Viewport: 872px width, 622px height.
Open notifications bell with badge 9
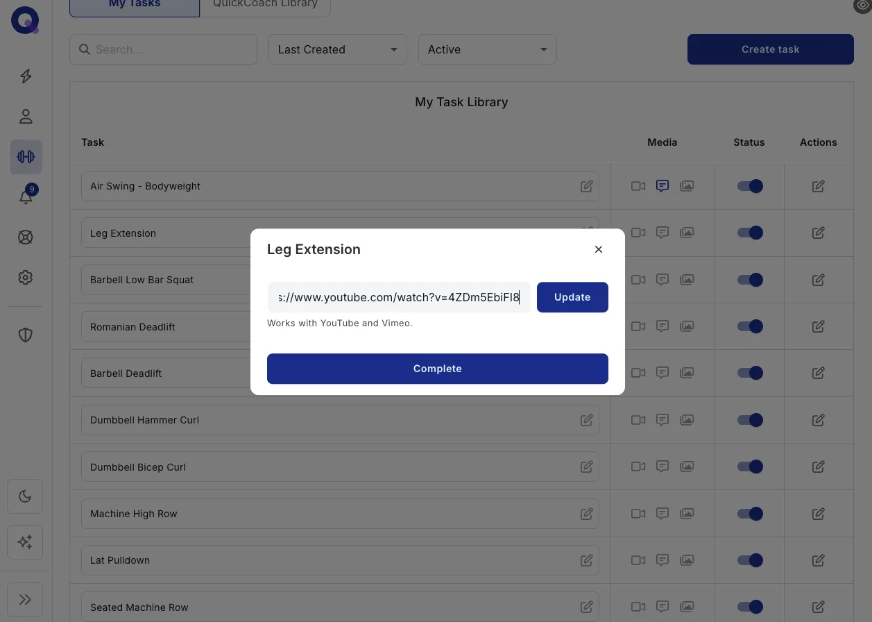pos(26,196)
